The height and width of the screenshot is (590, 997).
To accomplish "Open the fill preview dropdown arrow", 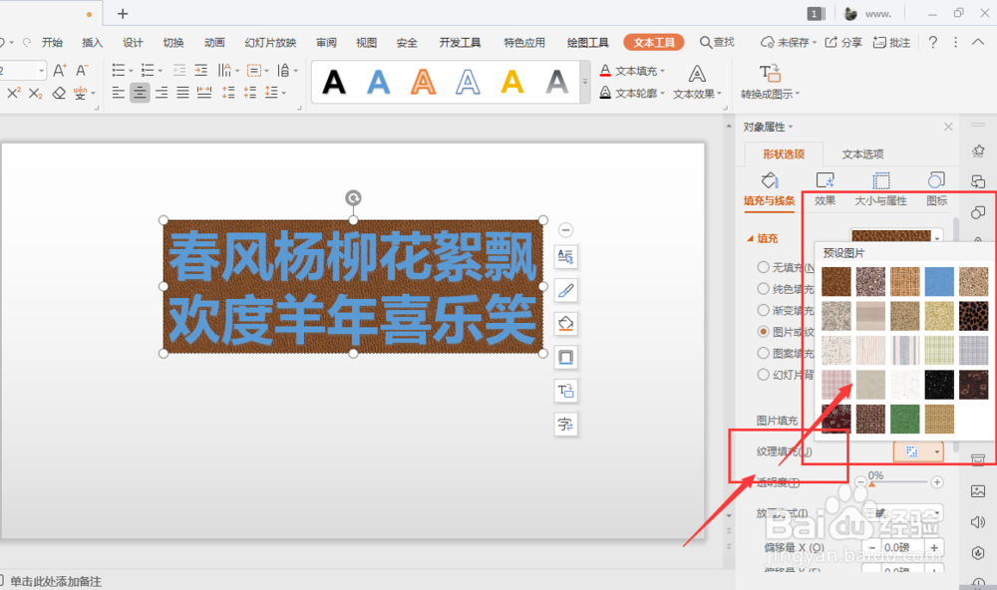I will pyautogui.click(x=937, y=238).
